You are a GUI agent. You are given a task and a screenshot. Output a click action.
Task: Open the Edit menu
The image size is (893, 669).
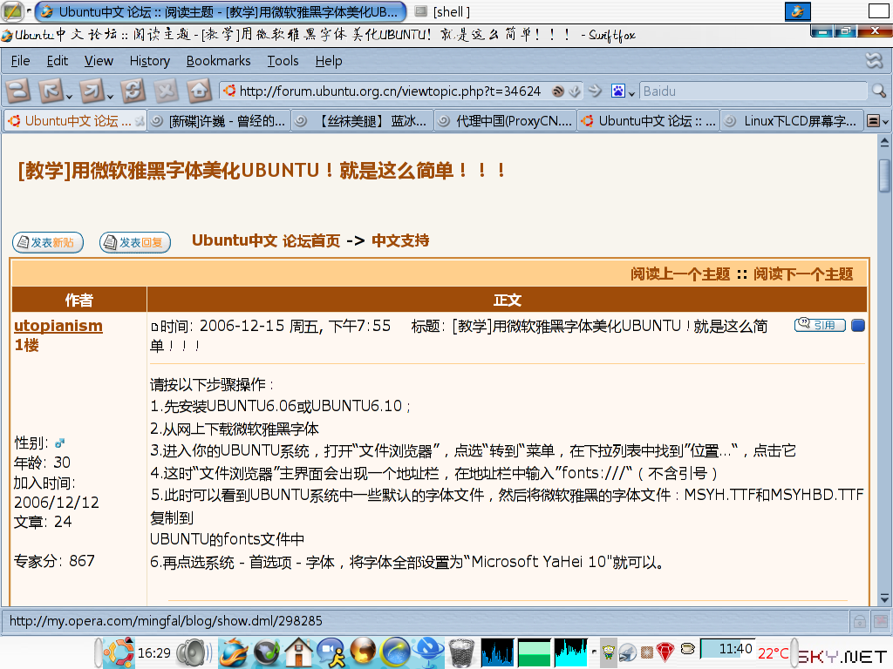coord(57,61)
